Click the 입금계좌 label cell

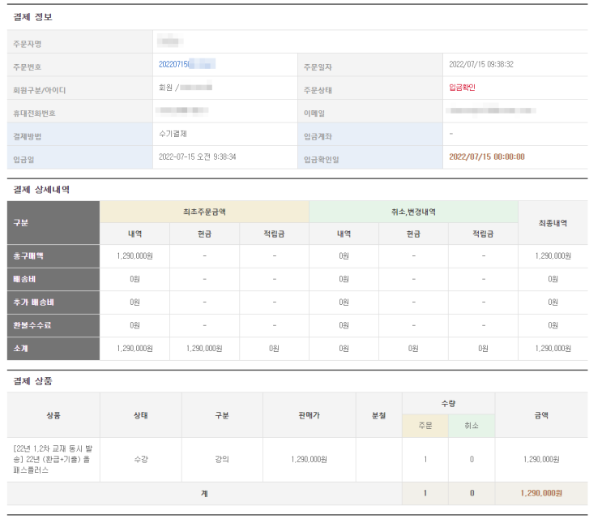pyautogui.click(x=370, y=134)
